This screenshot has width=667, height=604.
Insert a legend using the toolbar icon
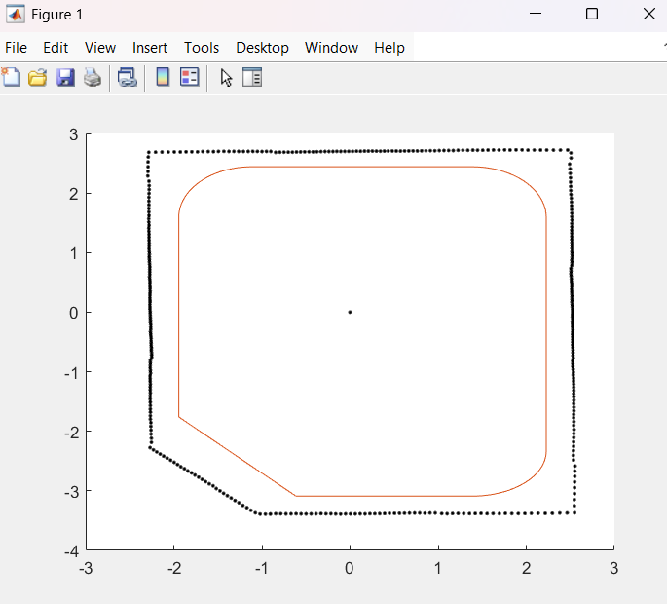(189, 78)
